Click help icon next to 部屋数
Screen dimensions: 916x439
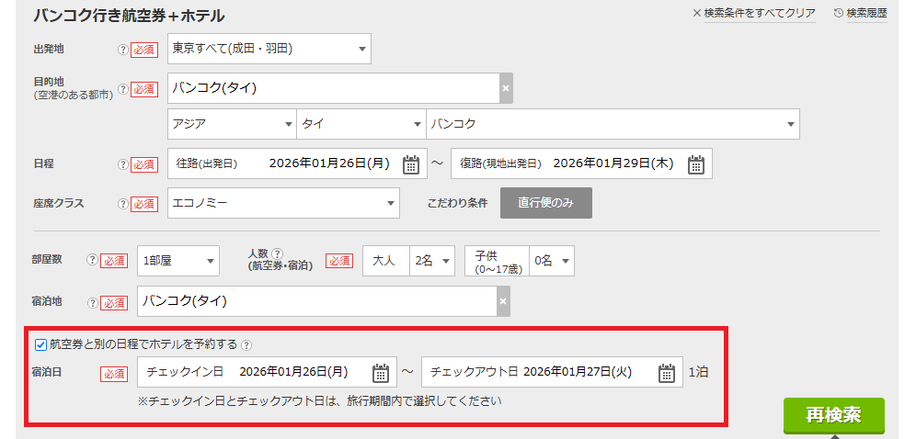pyautogui.click(x=92, y=260)
